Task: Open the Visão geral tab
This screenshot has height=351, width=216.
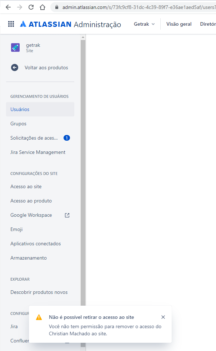Action: (179, 24)
